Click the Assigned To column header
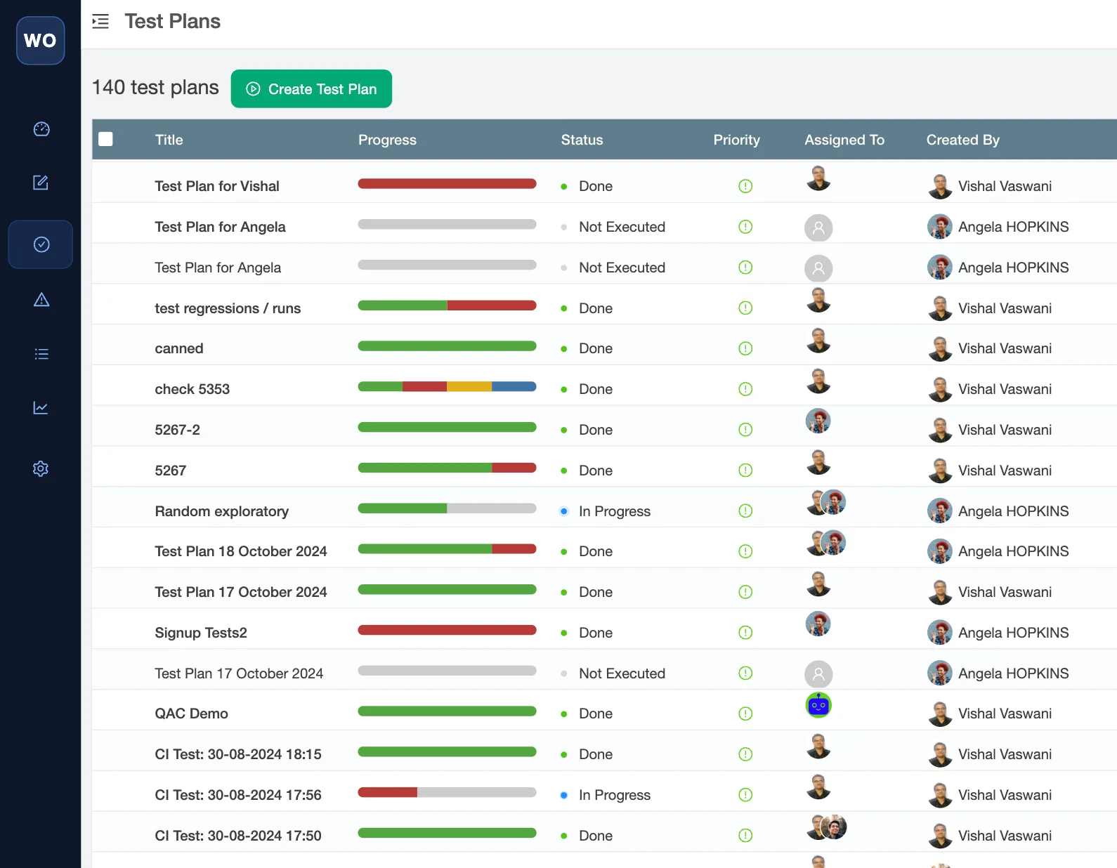The image size is (1117, 868). pos(844,140)
